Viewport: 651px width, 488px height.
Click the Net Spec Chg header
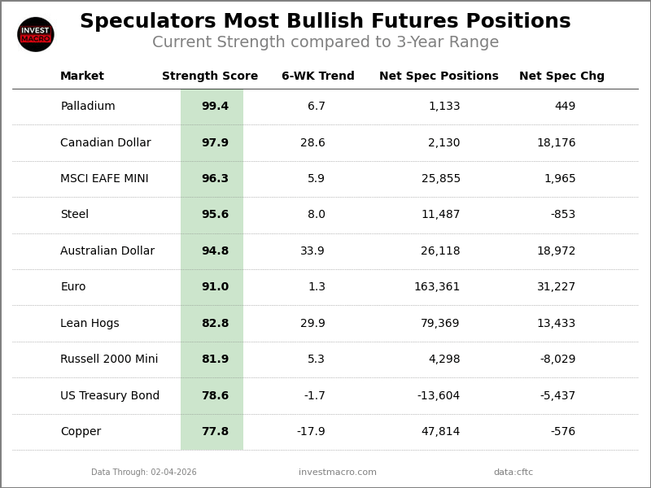561,76
